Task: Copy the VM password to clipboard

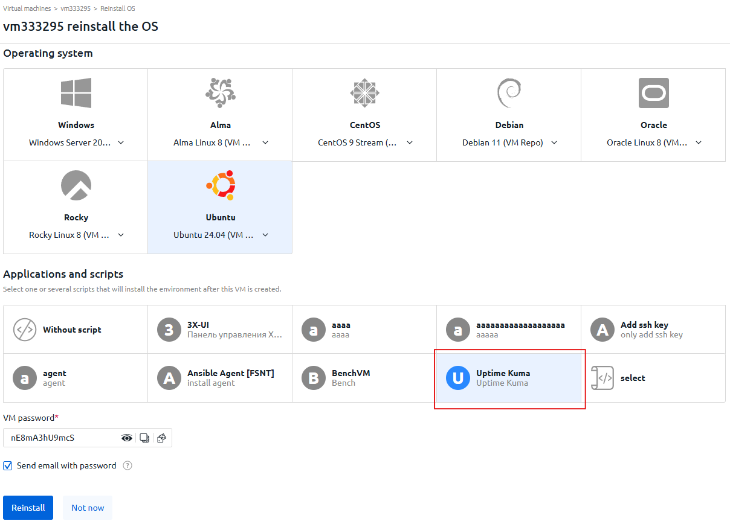Action: point(144,438)
